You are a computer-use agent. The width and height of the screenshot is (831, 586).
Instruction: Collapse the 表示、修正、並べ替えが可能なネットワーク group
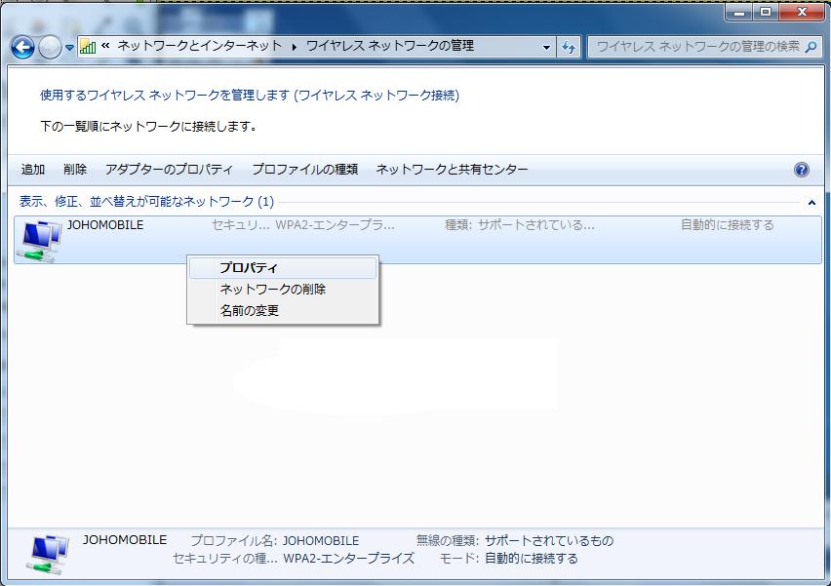point(811,203)
